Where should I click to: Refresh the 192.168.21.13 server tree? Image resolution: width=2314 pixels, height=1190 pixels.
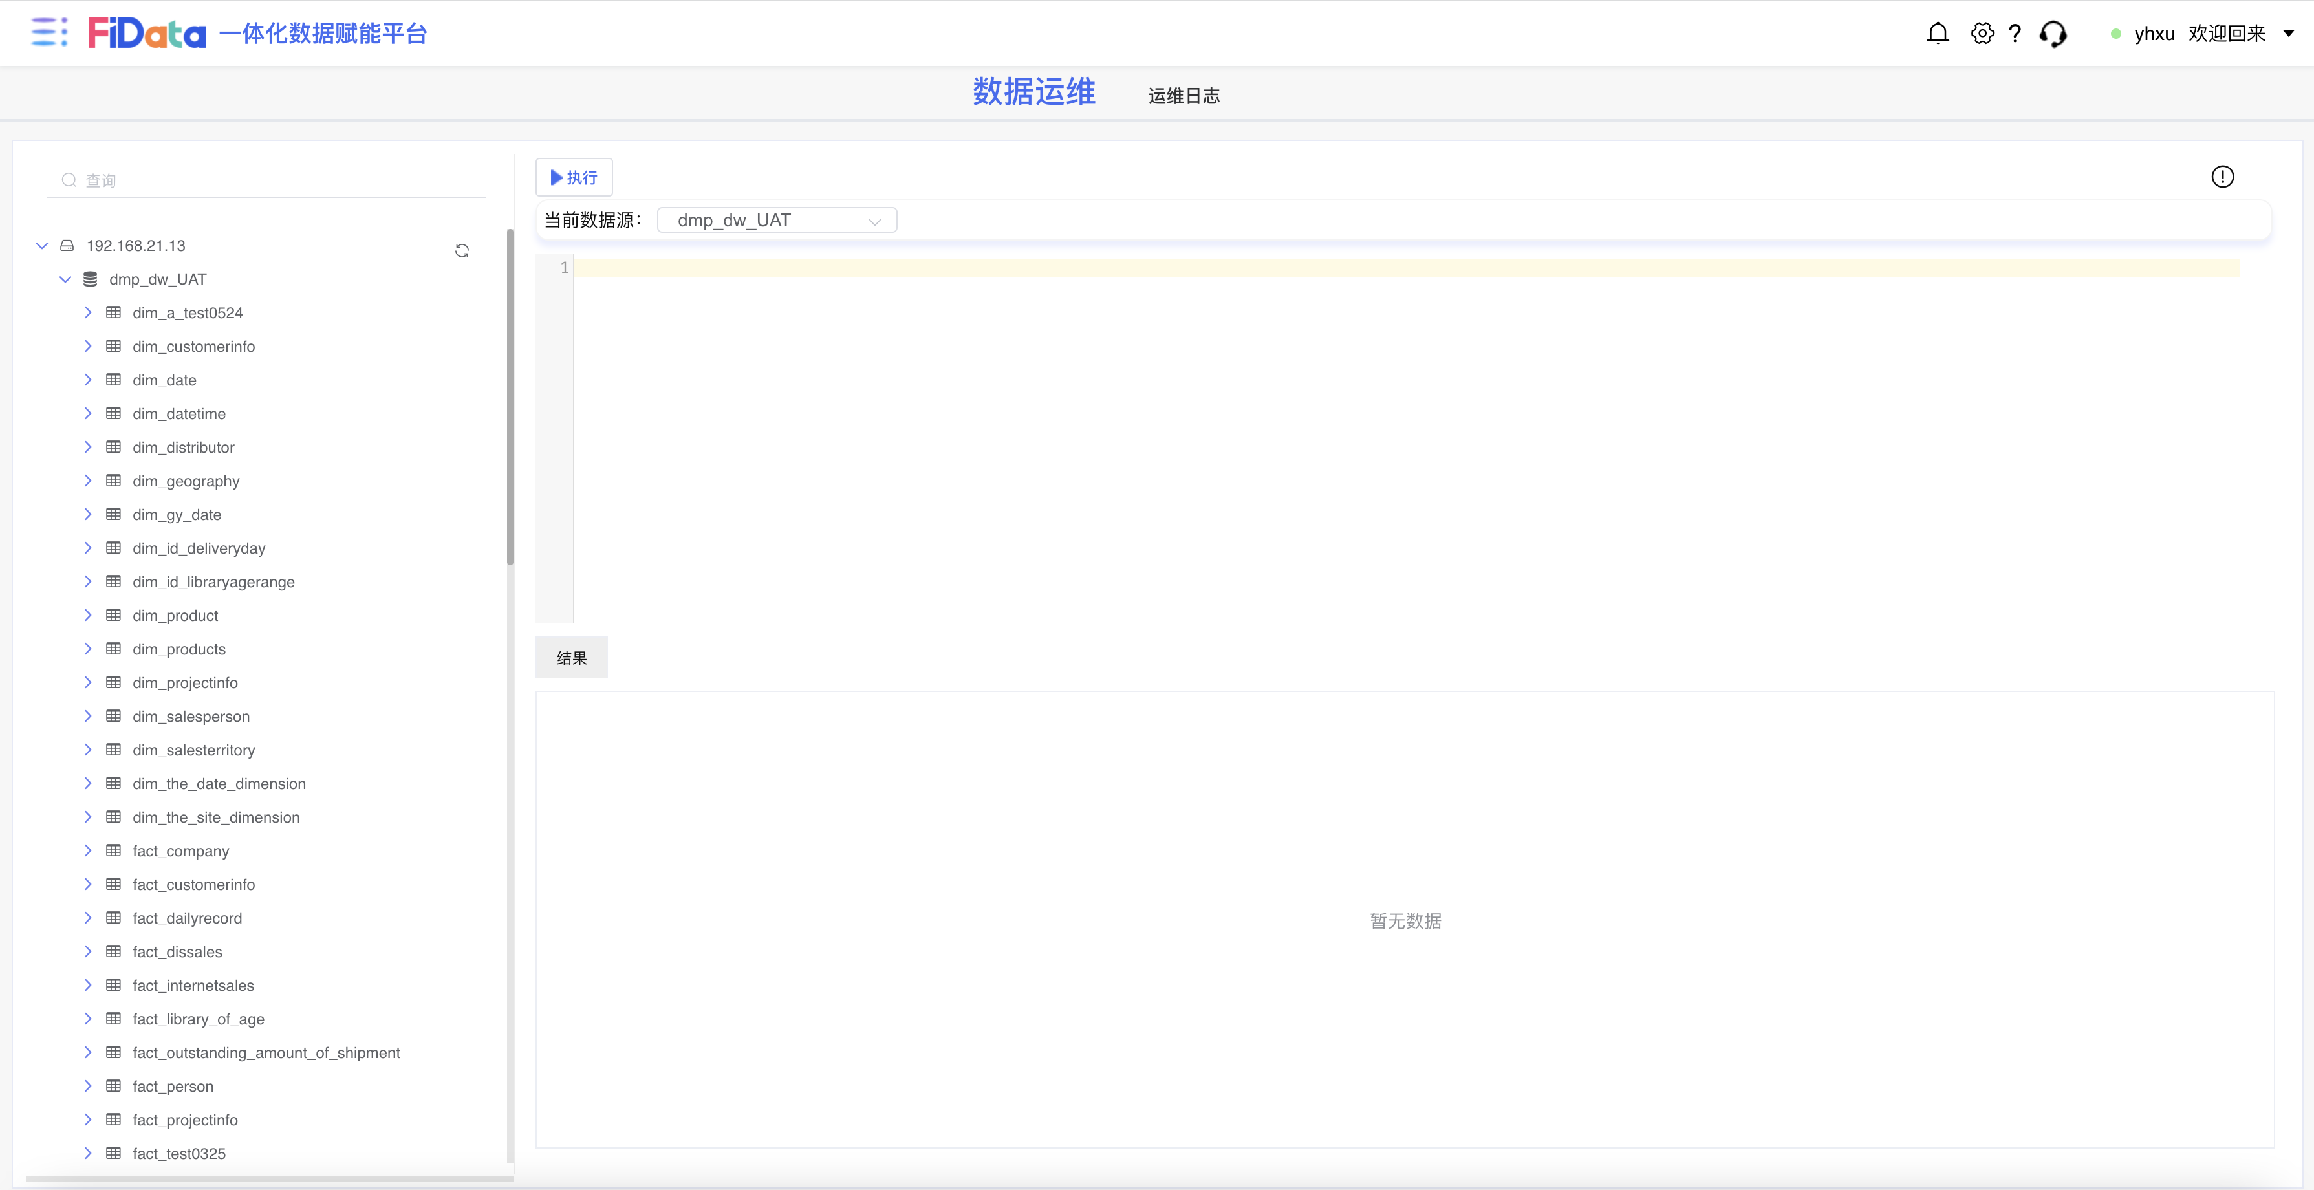(462, 250)
